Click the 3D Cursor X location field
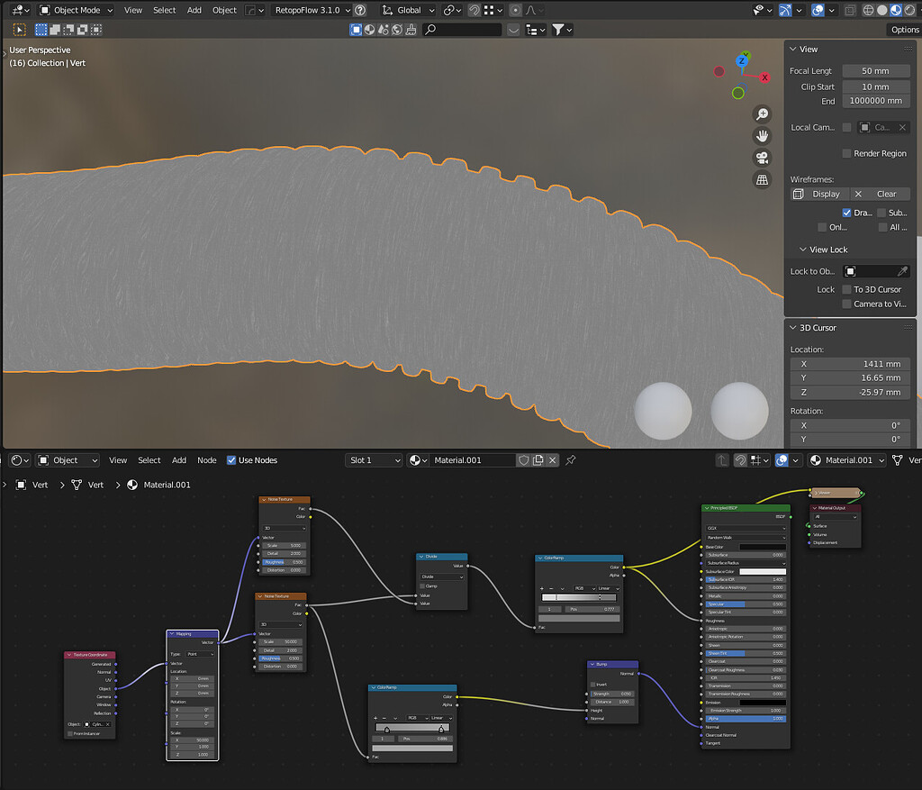This screenshot has width=922, height=790. [850, 364]
